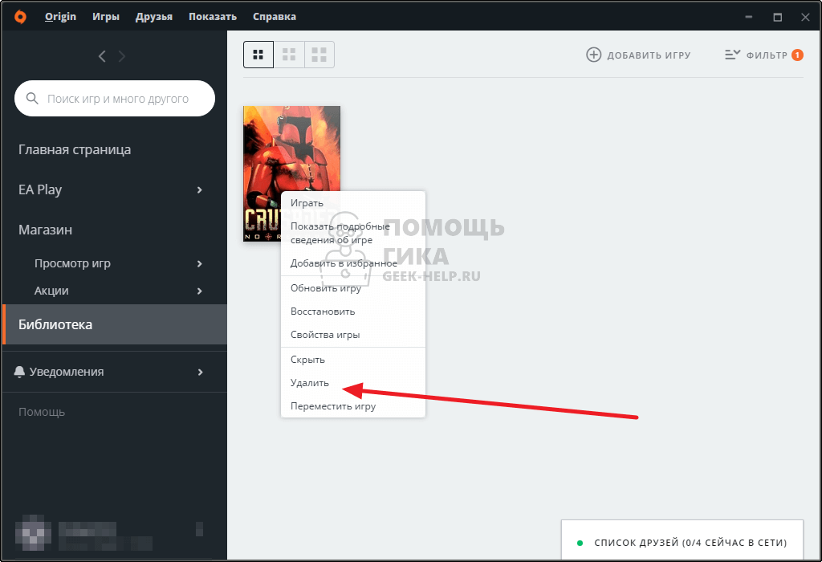Switch to medium tile grid view

289,55
